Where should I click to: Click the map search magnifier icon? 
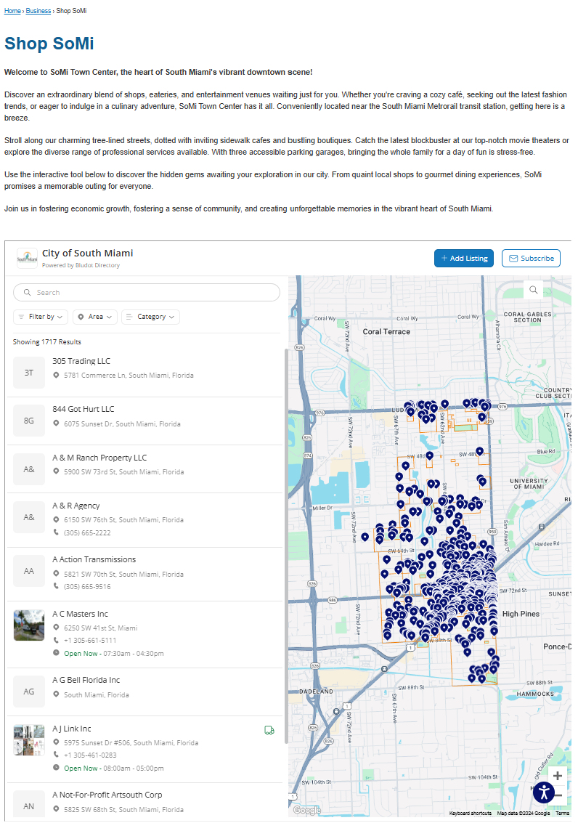point(534,291)
